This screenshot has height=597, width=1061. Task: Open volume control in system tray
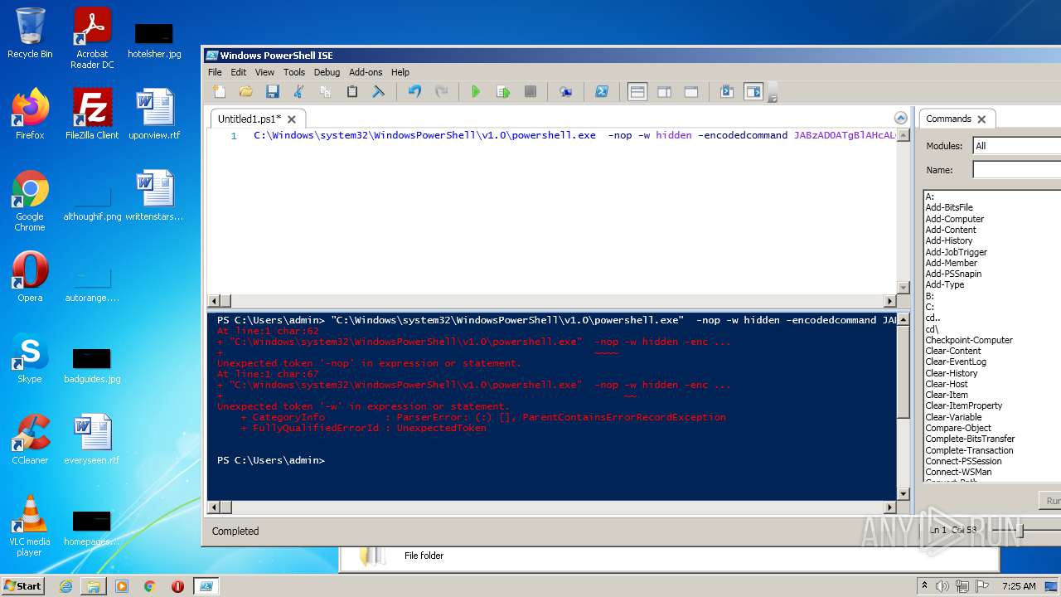942,586
